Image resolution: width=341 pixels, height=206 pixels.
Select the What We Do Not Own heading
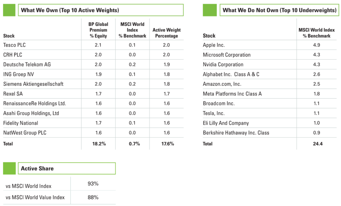(x=279, y=10)
